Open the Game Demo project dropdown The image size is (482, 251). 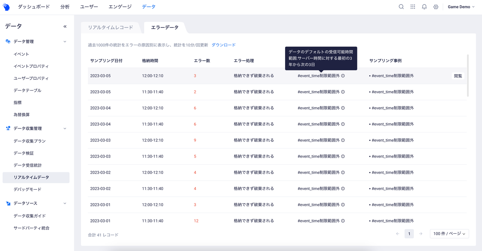click(x=461, y=7)
